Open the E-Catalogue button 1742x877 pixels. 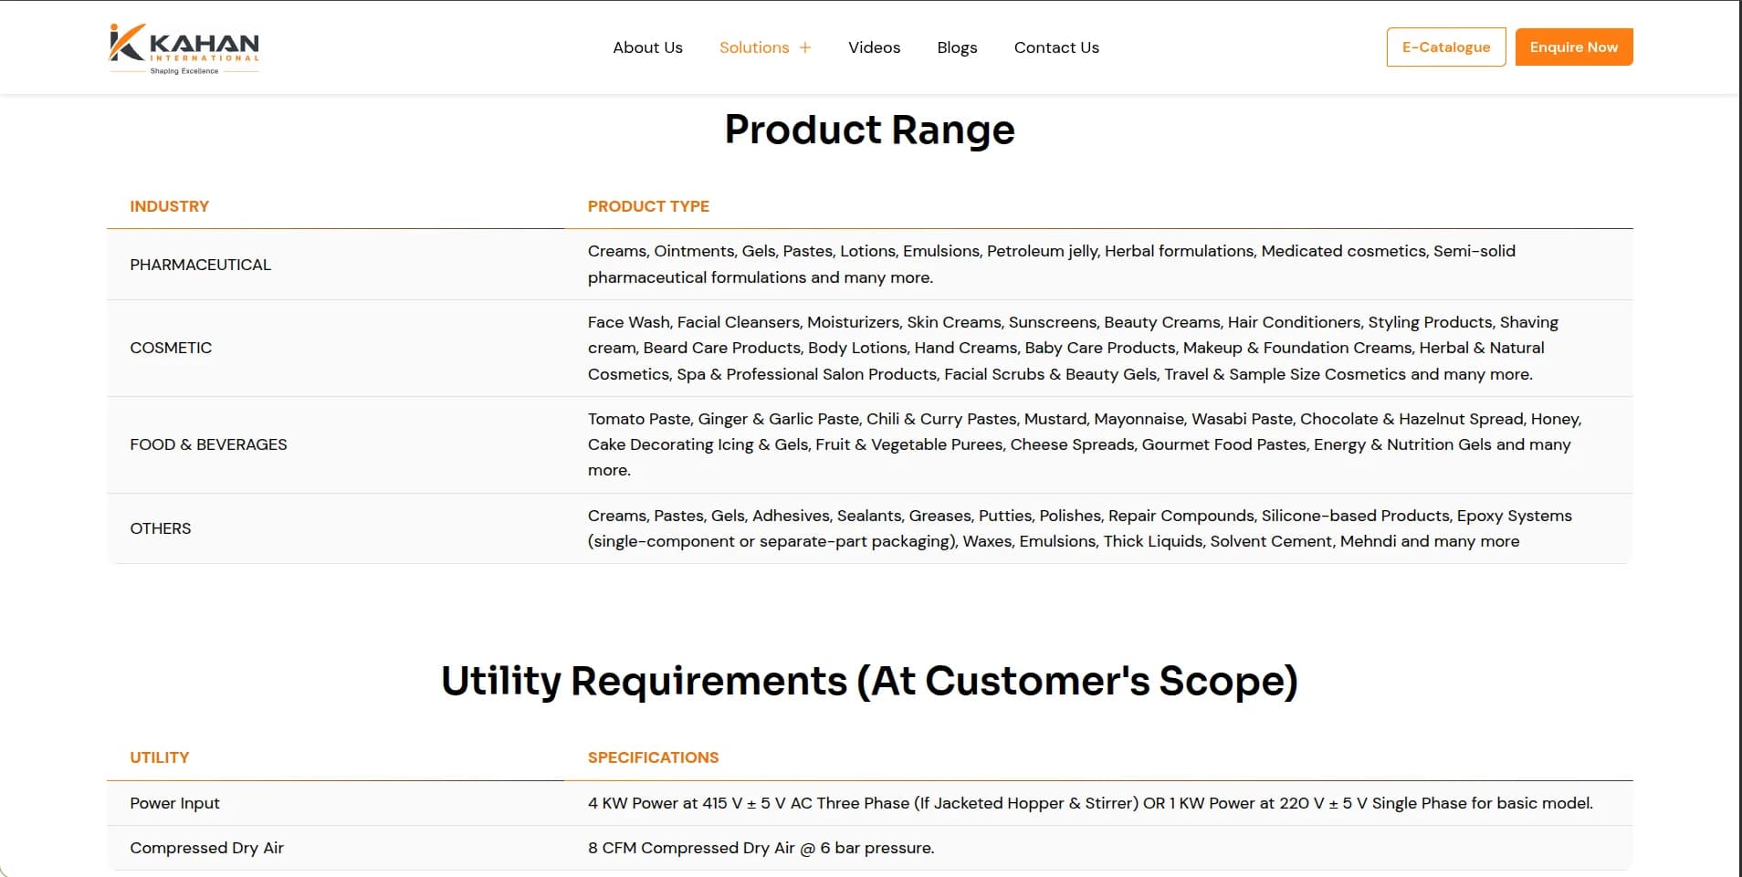[x=1446, y=47]
